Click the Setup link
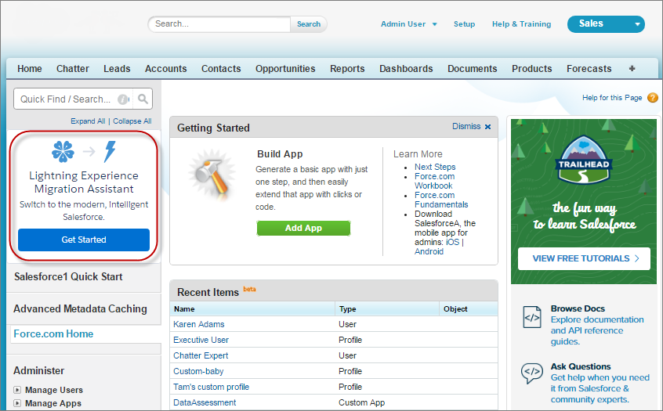Screen dimensions: 663x411 (464, 24)
